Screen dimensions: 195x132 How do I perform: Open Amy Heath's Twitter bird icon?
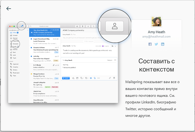[156, 44]
